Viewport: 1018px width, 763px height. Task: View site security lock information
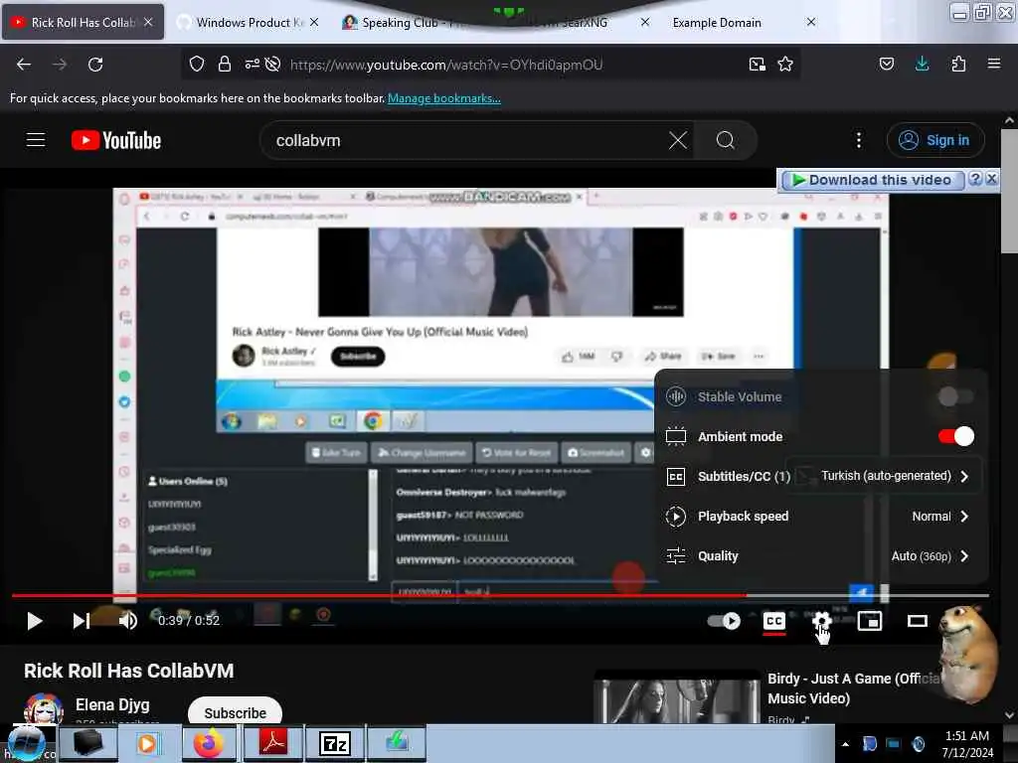pos(225,65)
